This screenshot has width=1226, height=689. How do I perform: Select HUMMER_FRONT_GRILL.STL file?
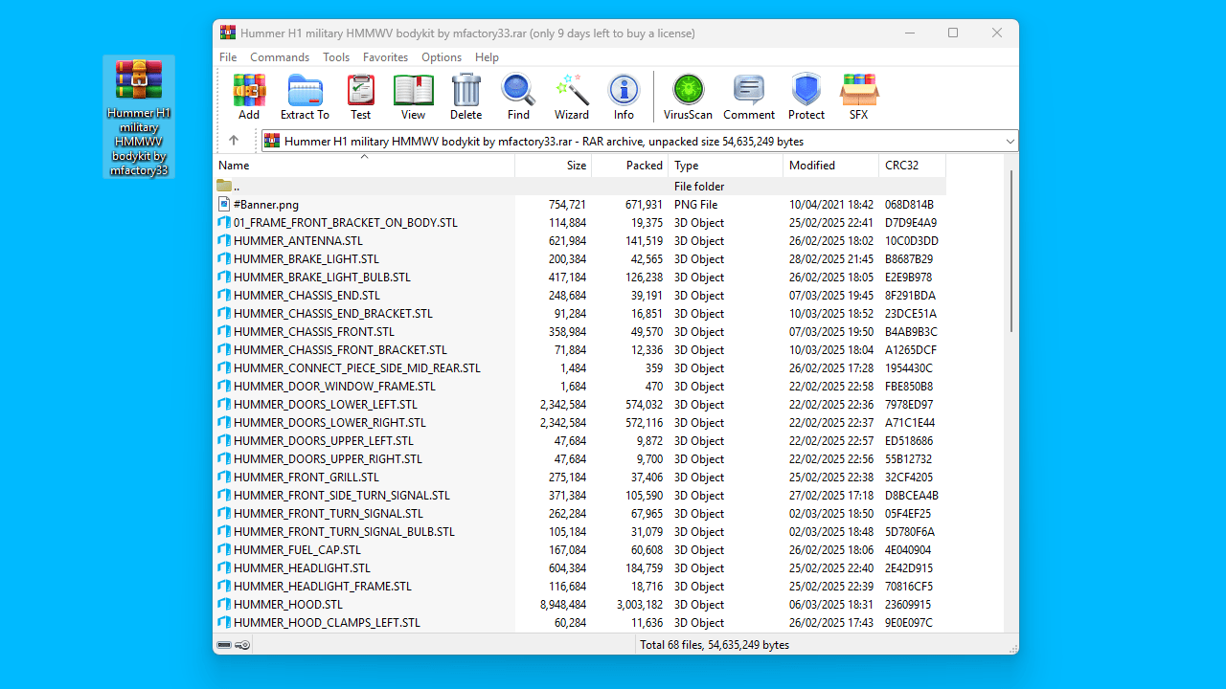[x=306, y=478]
